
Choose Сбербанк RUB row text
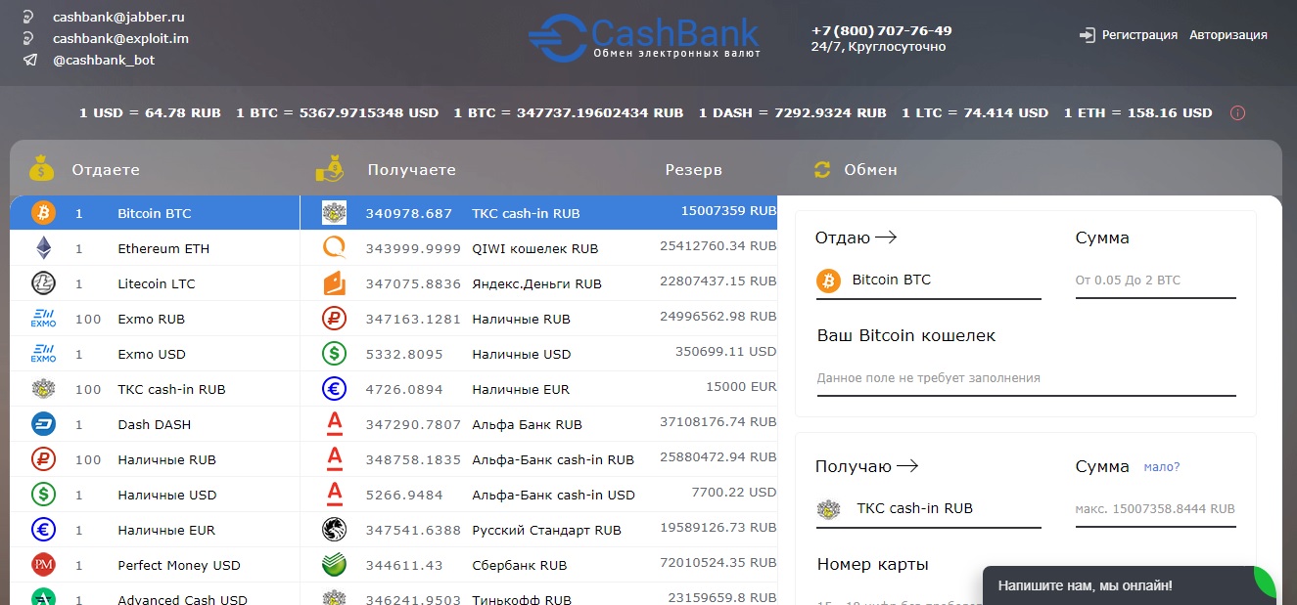click(x=520, y=565)
